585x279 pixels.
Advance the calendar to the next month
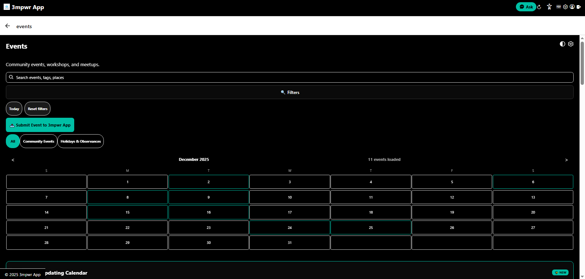[566, 160]
